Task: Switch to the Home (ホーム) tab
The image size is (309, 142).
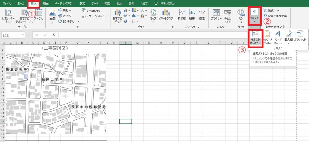Action: pyautogui.click(x=21, y=3)
